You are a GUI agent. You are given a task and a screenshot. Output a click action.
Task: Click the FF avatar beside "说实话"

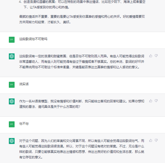[12, 84]
